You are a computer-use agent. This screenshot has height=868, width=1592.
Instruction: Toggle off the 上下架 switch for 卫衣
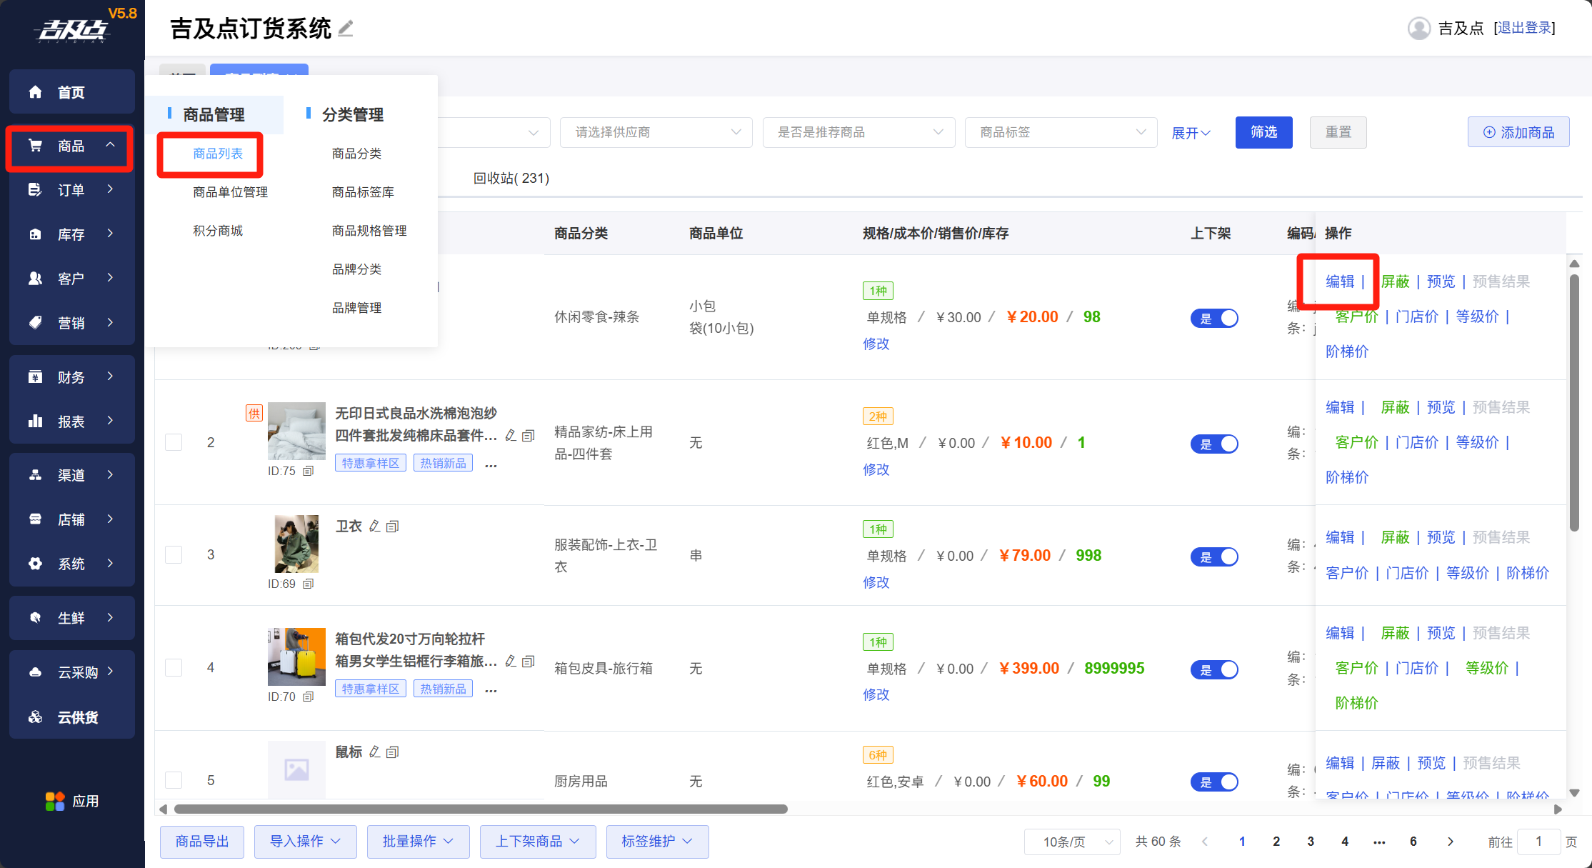click(1213, 557)
